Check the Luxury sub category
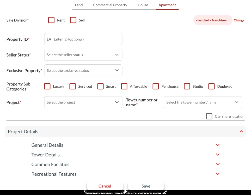The image size is (251, 195). click(x=47, y=86)
